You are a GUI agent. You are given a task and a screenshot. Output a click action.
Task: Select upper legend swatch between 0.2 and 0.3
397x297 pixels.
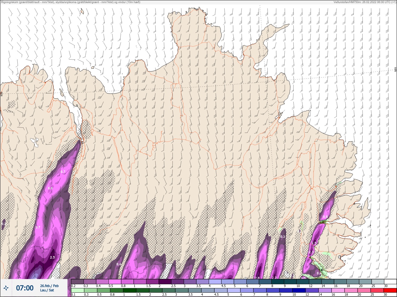coord(77,281)
